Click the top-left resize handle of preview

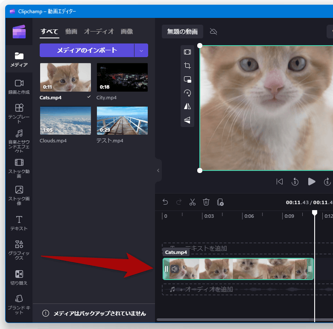click(200, 46)
